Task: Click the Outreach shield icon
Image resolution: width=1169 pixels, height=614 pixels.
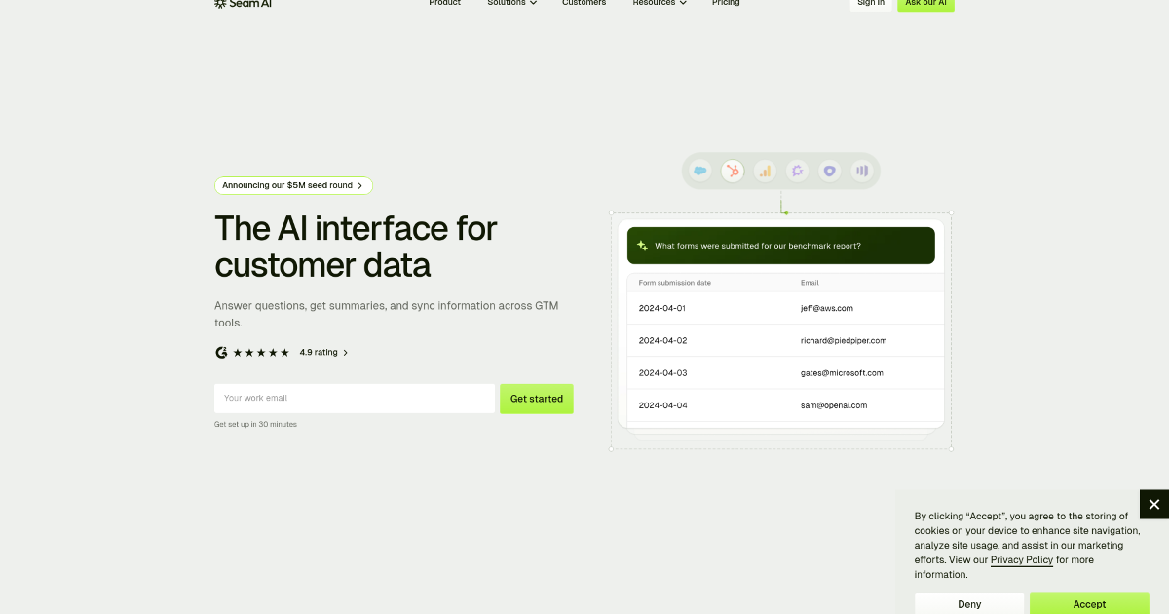Action: (829, 171)
